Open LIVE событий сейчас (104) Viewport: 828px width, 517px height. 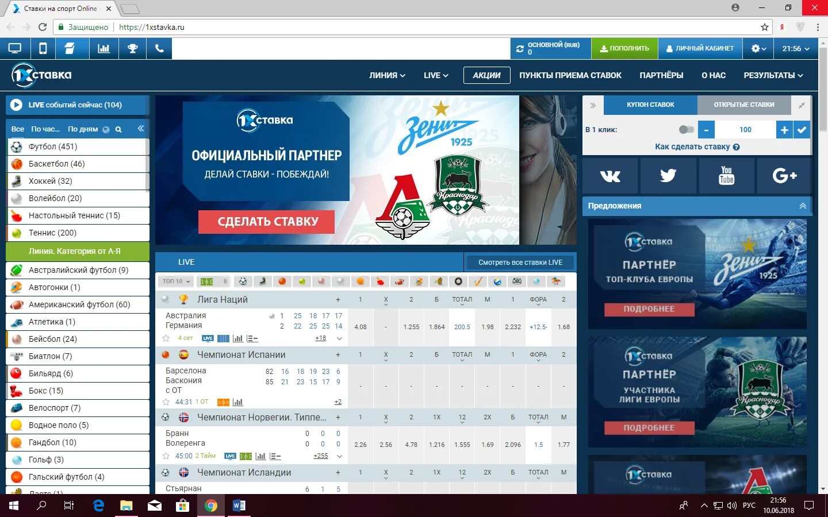(77, 105)
